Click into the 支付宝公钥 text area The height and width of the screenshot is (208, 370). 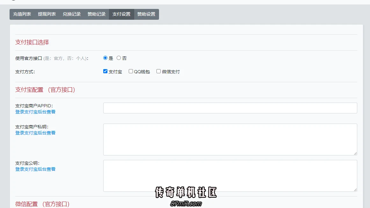(x=230, y=176)
